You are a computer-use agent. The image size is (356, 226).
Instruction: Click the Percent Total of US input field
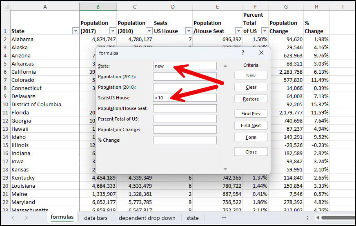pos(185,119)
